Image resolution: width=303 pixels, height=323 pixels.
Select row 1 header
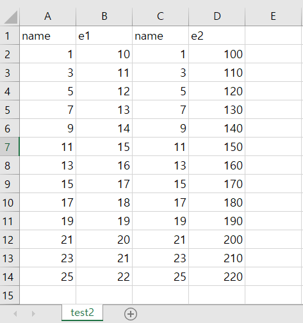(x=10, y=35)
